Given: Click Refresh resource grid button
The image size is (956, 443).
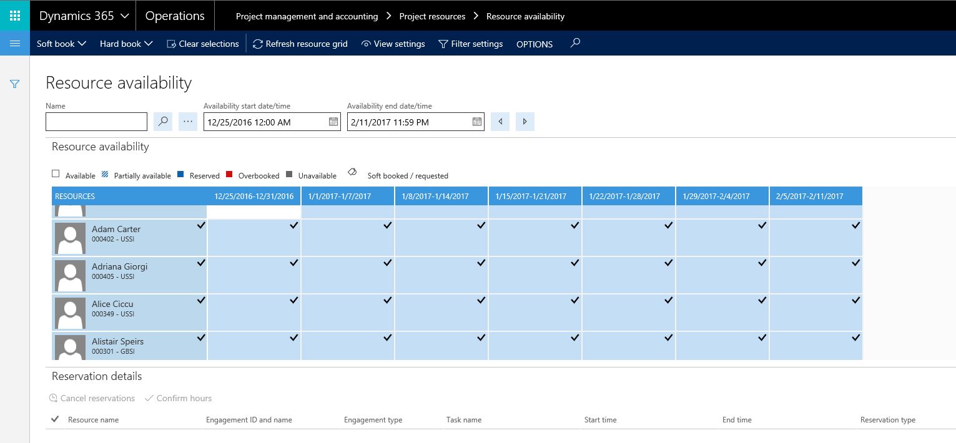Looking at the screenshot, I should [300, 44].
